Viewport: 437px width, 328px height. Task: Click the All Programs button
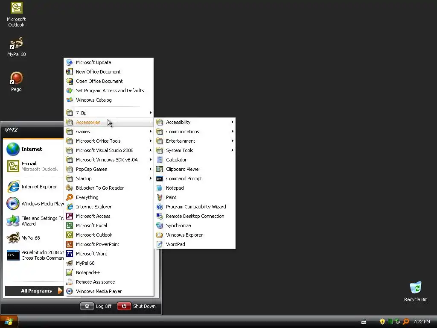point(34,291)
